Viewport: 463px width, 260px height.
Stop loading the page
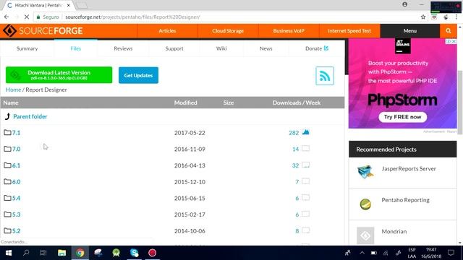(26, 17)
